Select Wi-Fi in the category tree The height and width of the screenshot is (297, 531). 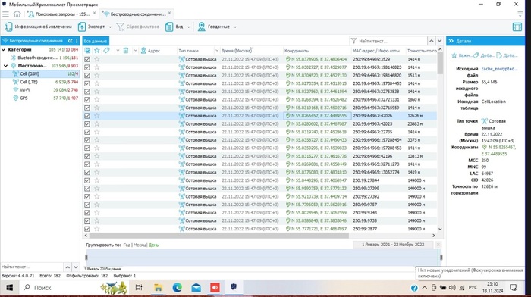point(25,90)
